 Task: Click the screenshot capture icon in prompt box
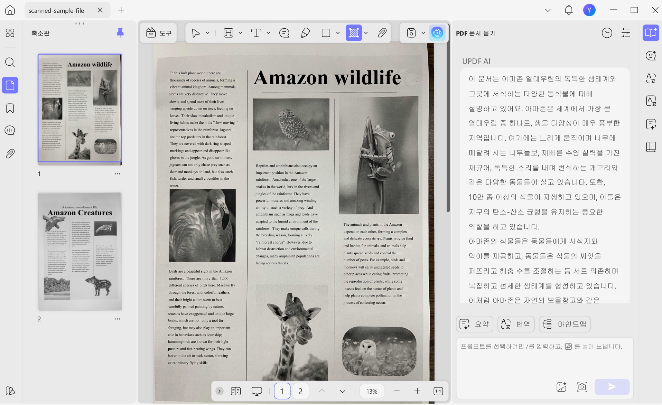point(582,387)
